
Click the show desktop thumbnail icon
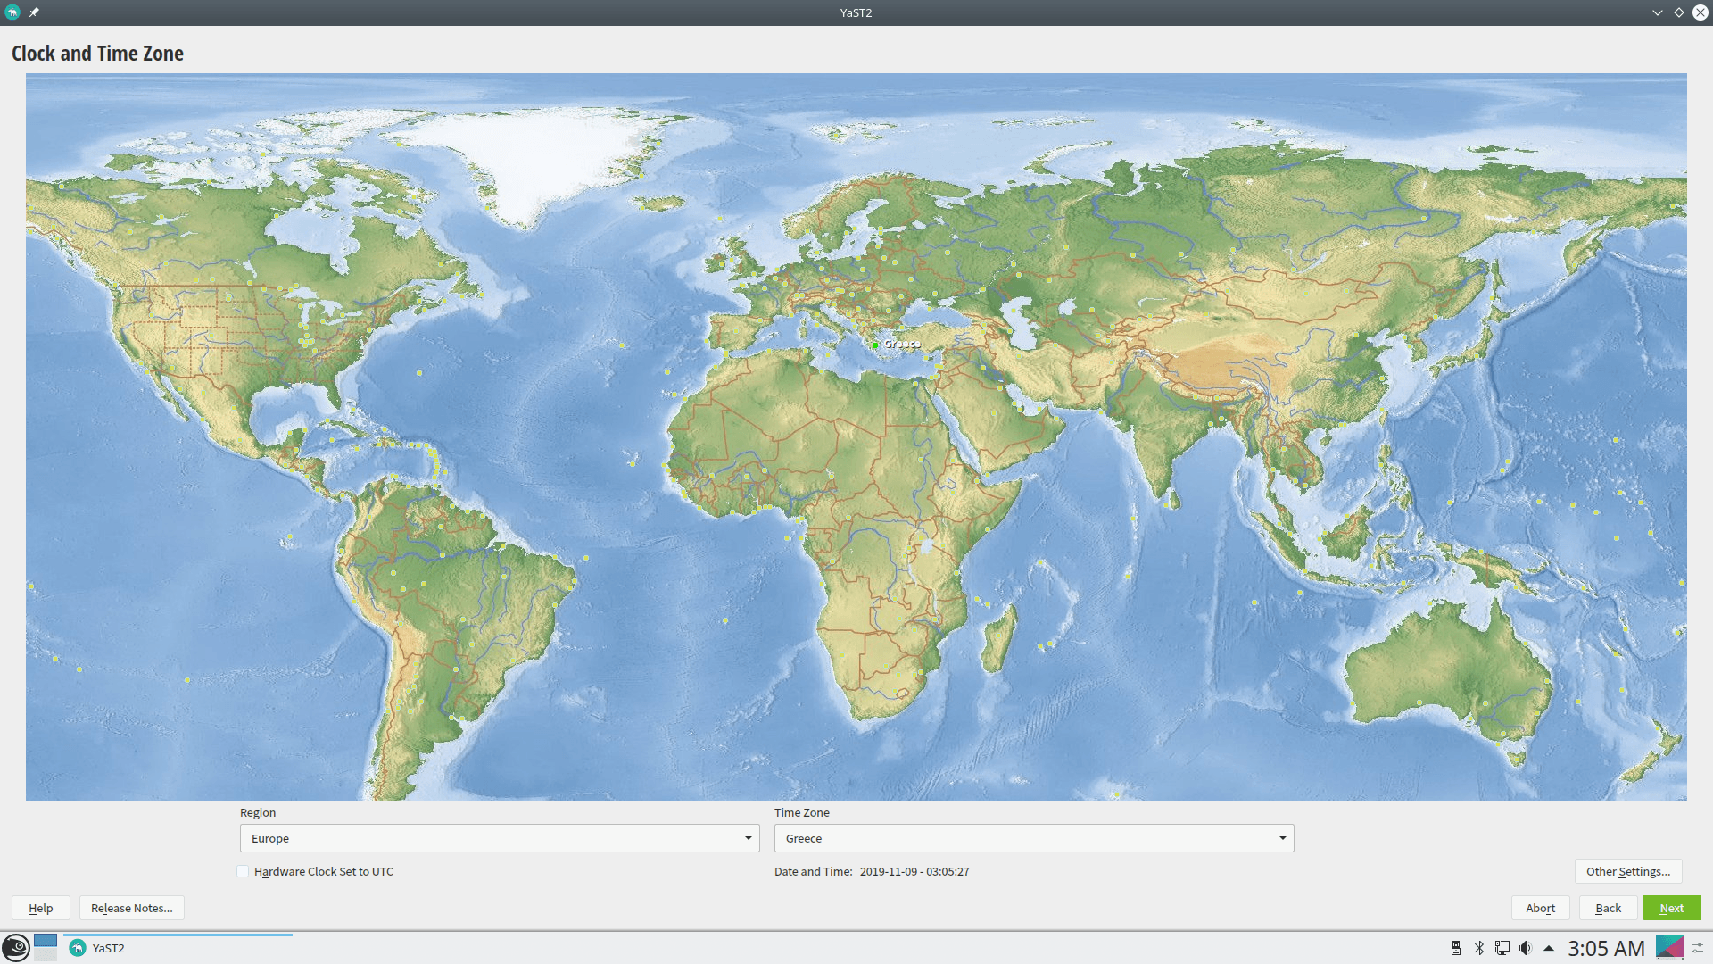pos(1669,947)
